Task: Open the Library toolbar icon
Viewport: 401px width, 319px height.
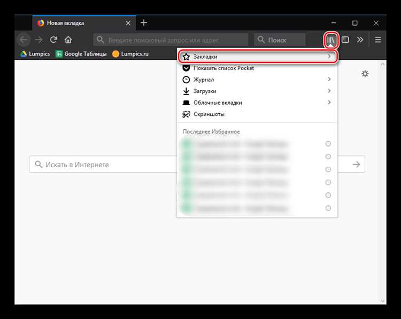Action: tap(331, 40)
